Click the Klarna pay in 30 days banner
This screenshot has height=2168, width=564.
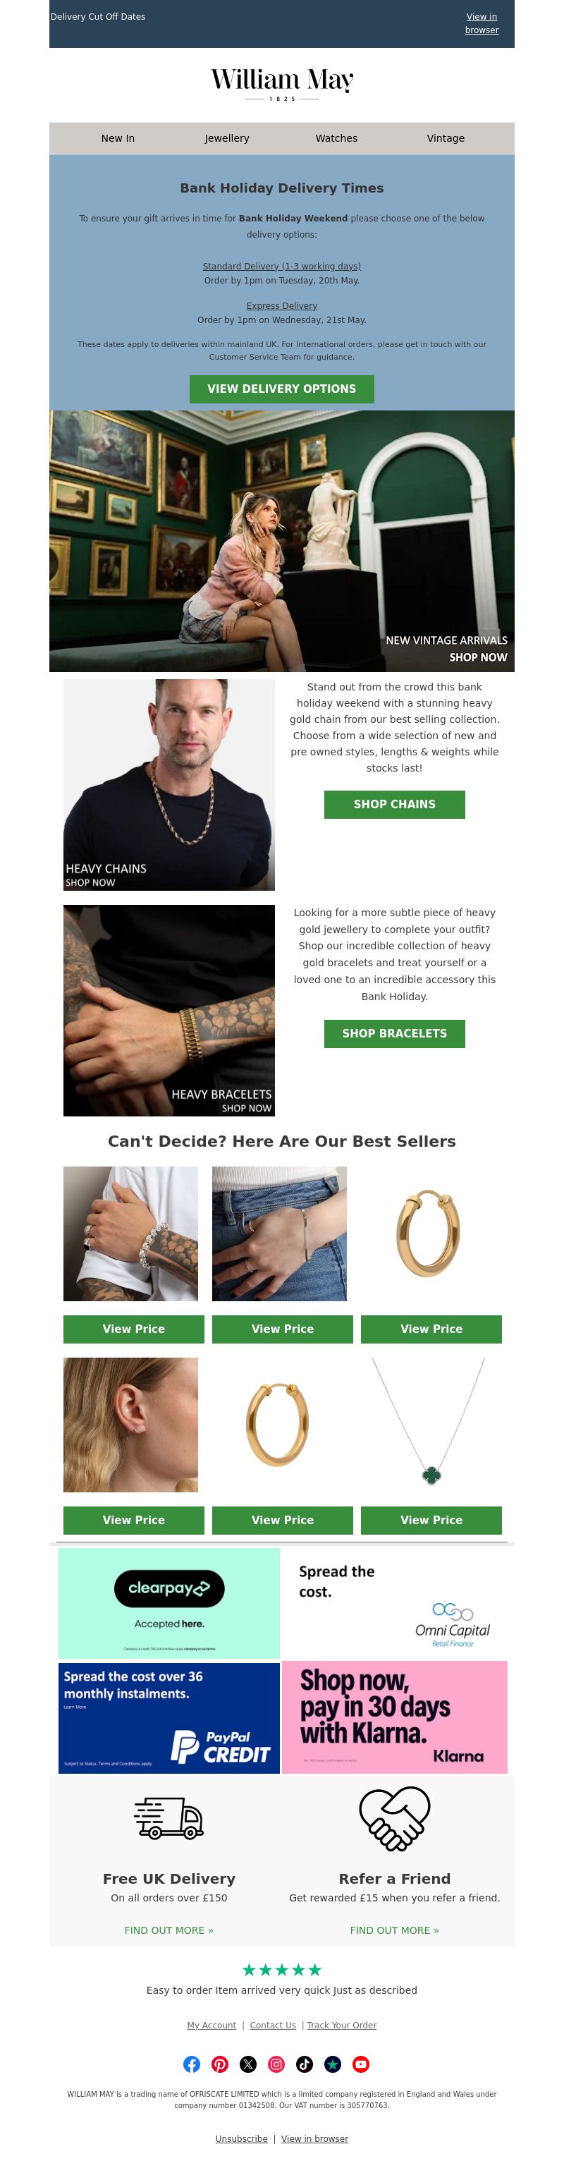tap(395, 1718)
